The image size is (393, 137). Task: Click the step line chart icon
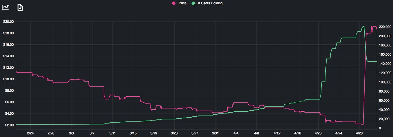point(5,7)
